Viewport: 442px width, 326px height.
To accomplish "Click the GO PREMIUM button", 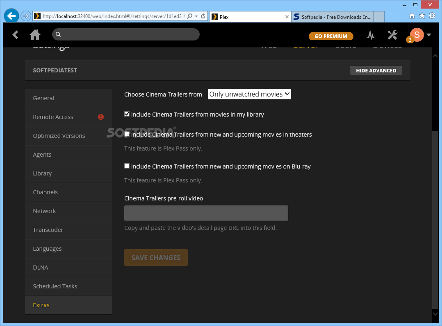I will click(330, 36).
